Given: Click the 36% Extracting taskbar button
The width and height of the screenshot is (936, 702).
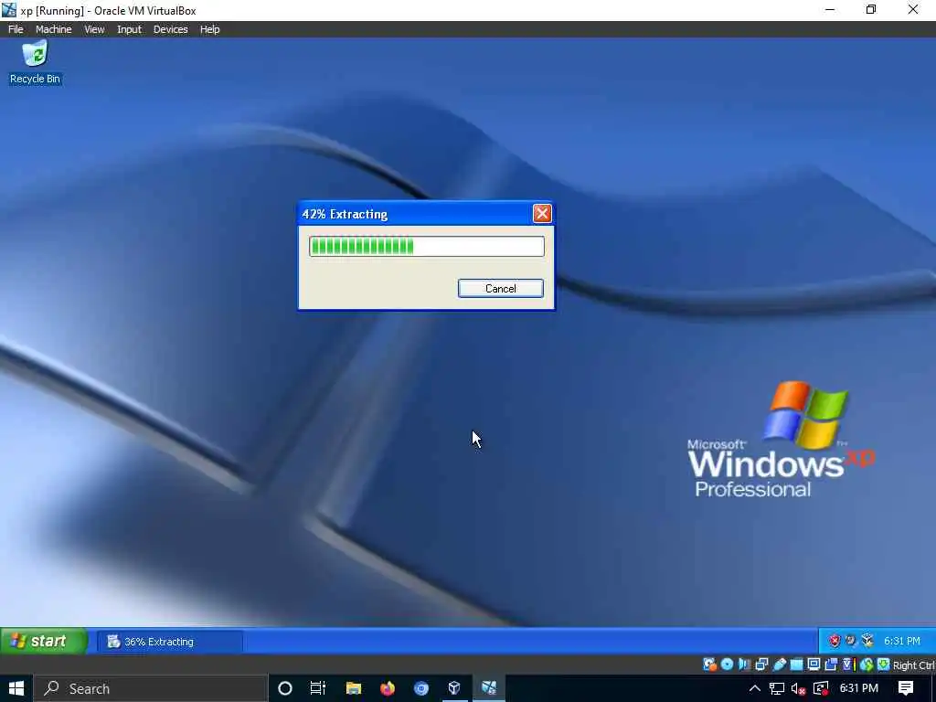Looking at the screenshot, I should (169, 642).
